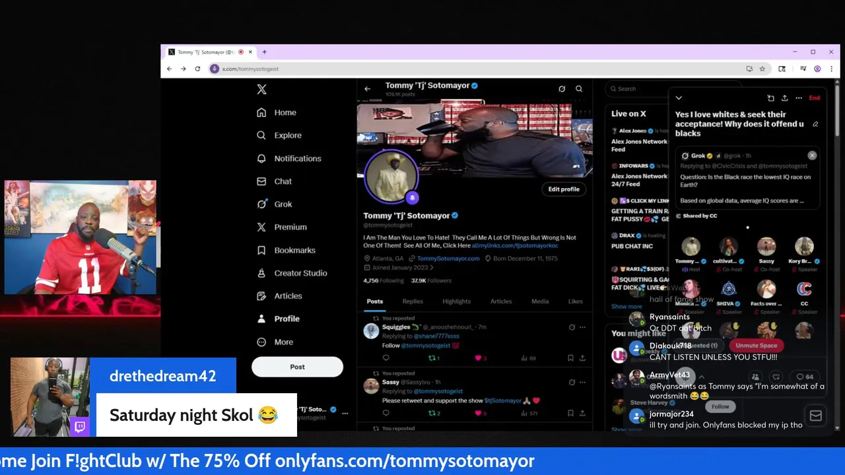Click the Space share icon
This screenshot has height=475, width=845.
[x=784, y=98]
